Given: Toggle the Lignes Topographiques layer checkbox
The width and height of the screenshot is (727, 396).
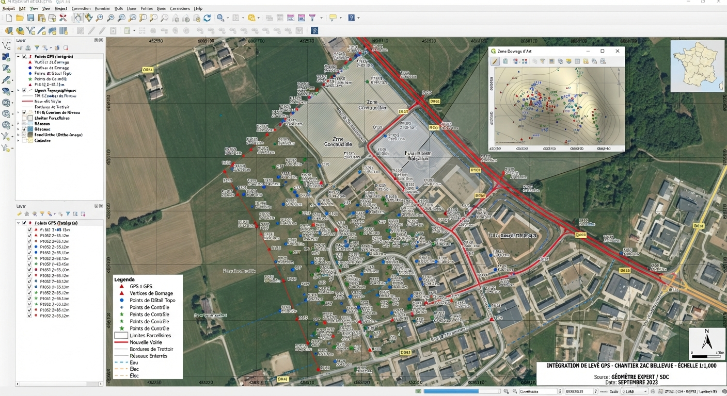Looking at the screenshot, I should coord(24,90).
